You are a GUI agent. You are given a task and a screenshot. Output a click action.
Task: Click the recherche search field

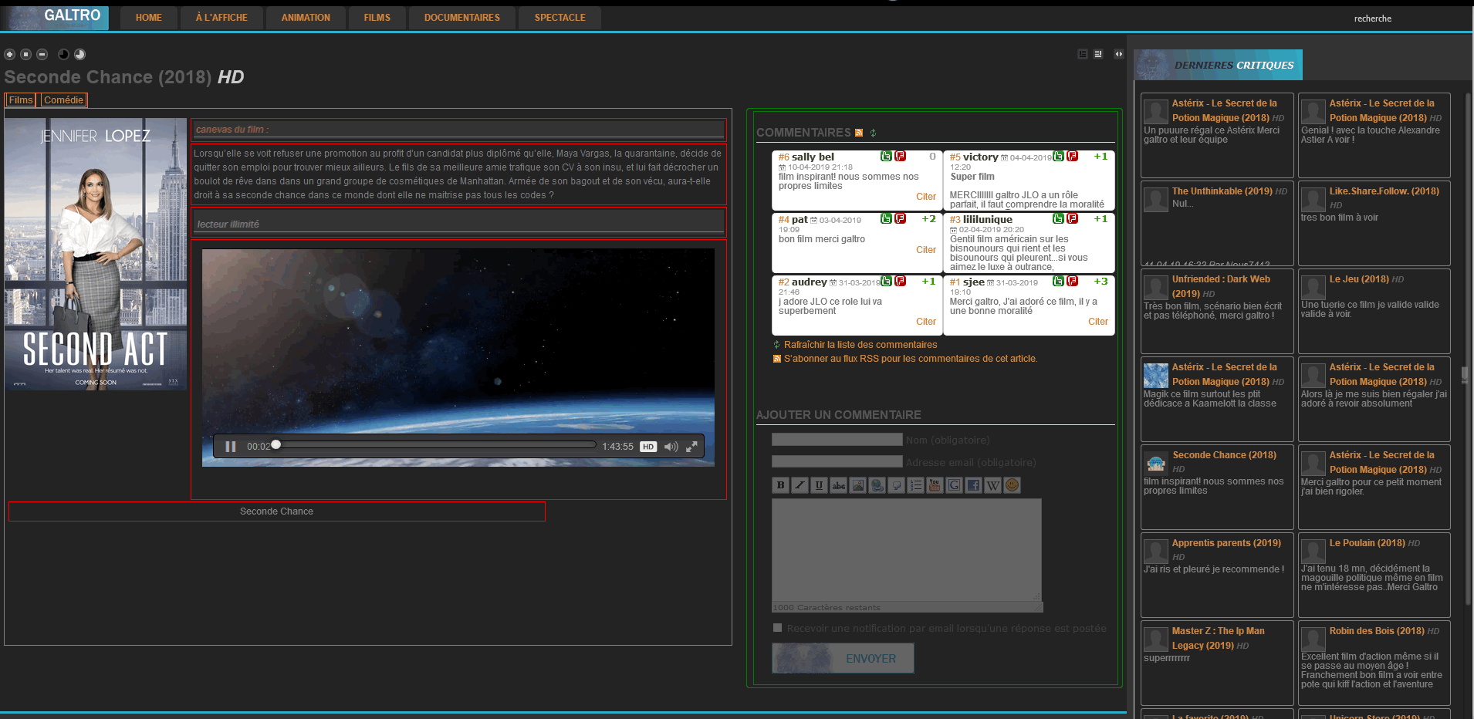1372,19
